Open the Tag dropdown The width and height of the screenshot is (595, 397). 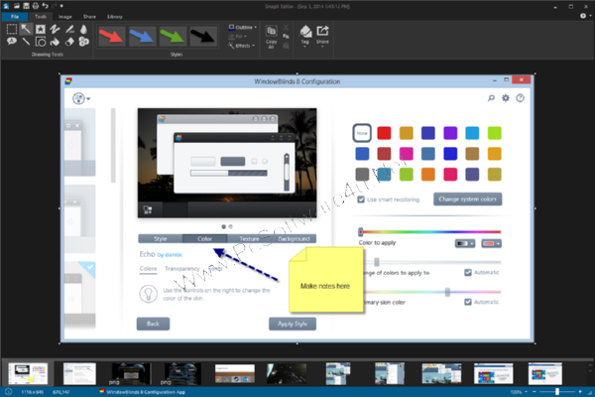tap(305, 37)
